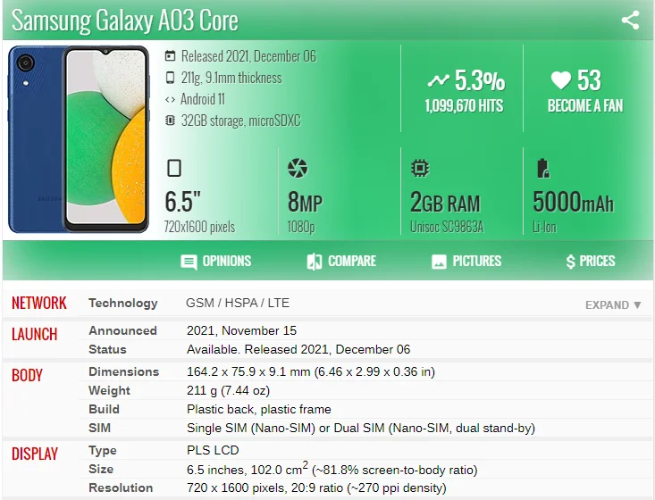Viewport: 655px width, 500px height.
Task: Click the 211 g (7.44 oz) value
Action: click(228, 391)
